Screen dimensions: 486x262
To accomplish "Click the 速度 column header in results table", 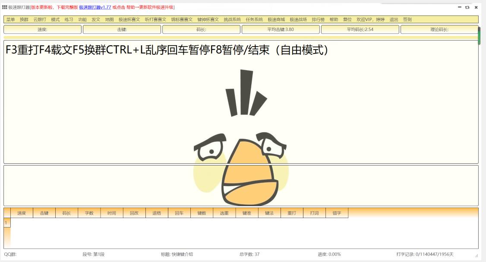I will pos(22,213).
